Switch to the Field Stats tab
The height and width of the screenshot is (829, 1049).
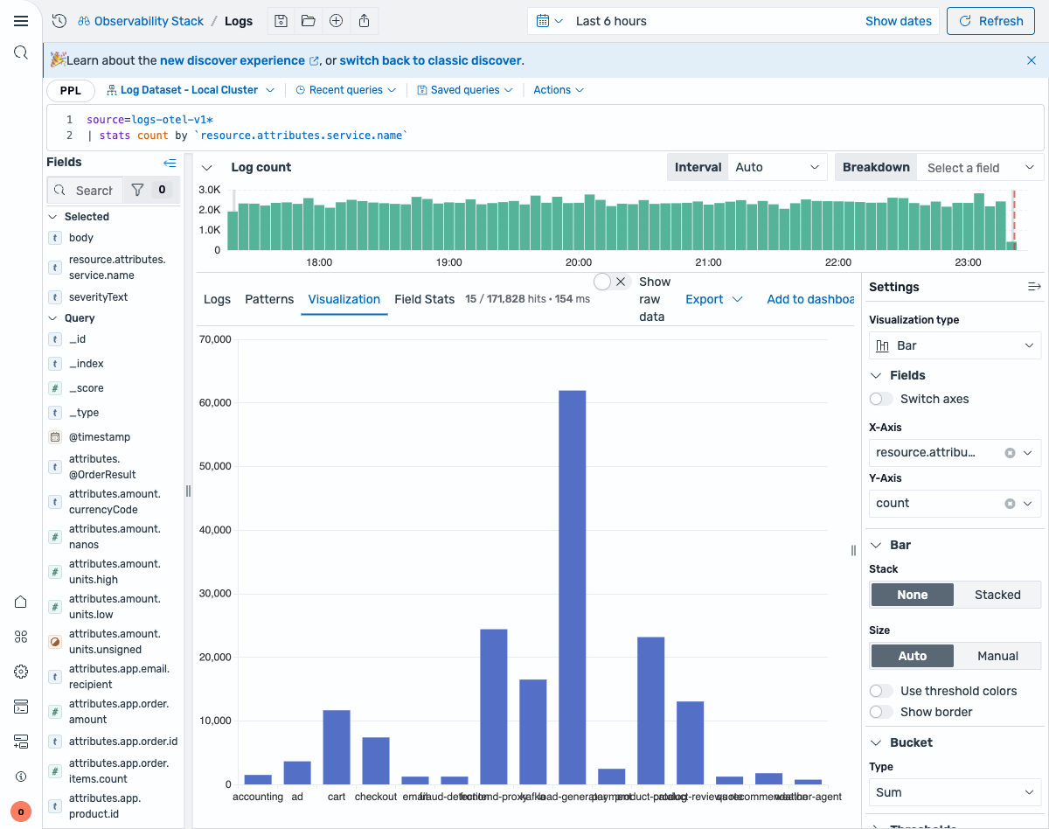point(424,298)
